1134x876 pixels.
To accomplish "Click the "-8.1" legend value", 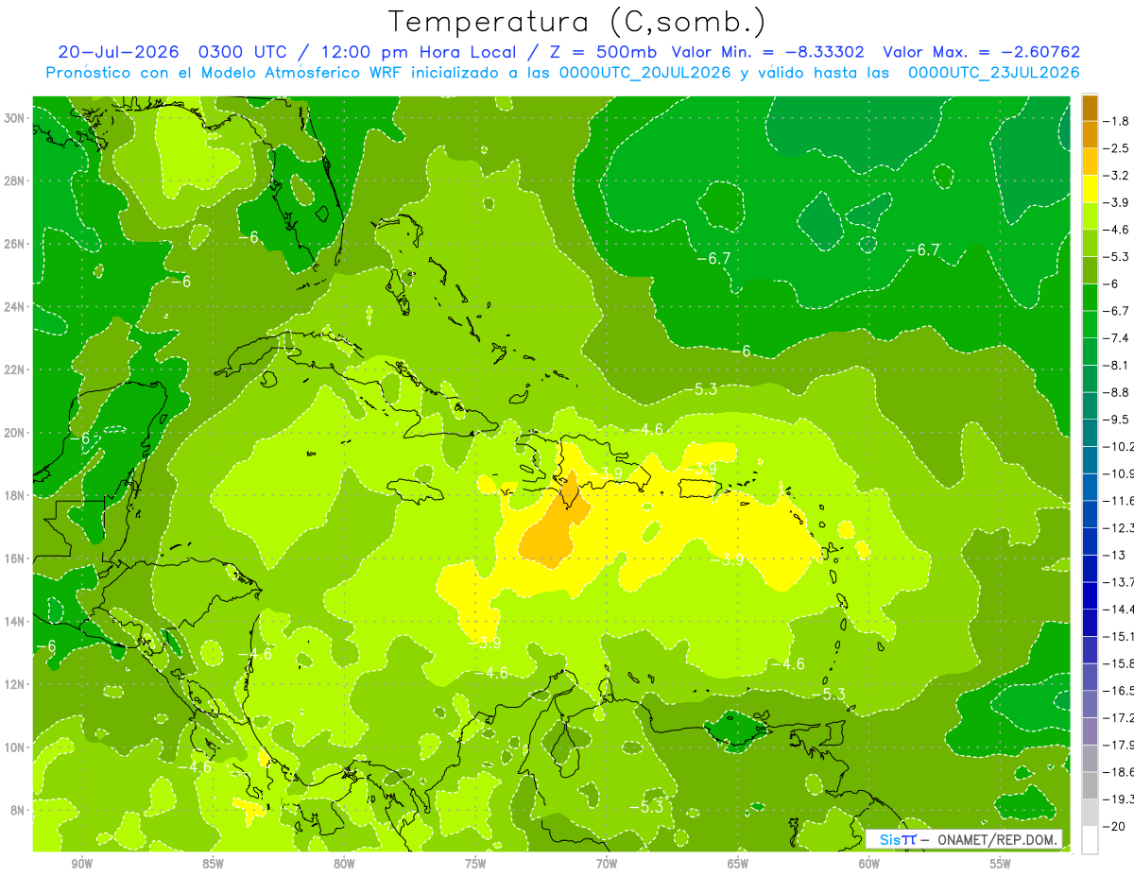I will point(1117,365).
